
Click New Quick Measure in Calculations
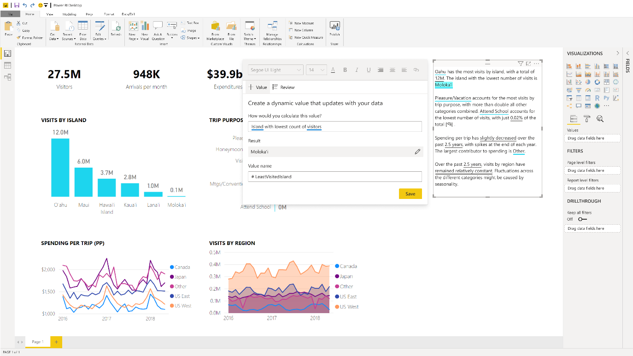308,37
